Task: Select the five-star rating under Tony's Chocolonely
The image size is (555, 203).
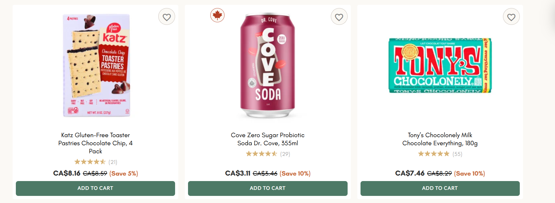Action: (434, 154)
